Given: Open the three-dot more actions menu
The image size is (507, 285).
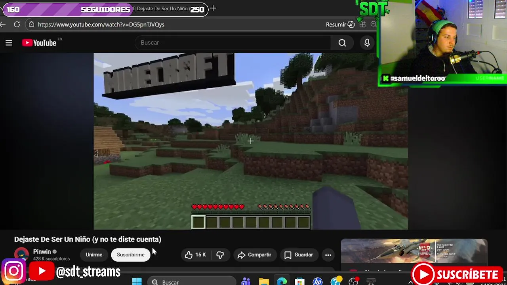Looking at the screenshot, I should (x=328, y=255).
